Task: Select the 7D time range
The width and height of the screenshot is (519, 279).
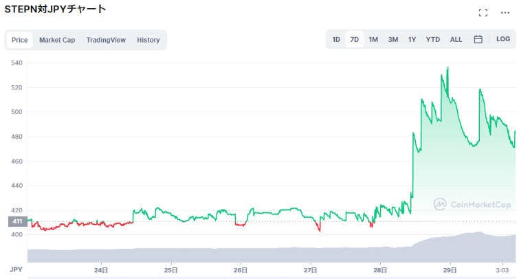Action: click(355, 39)
